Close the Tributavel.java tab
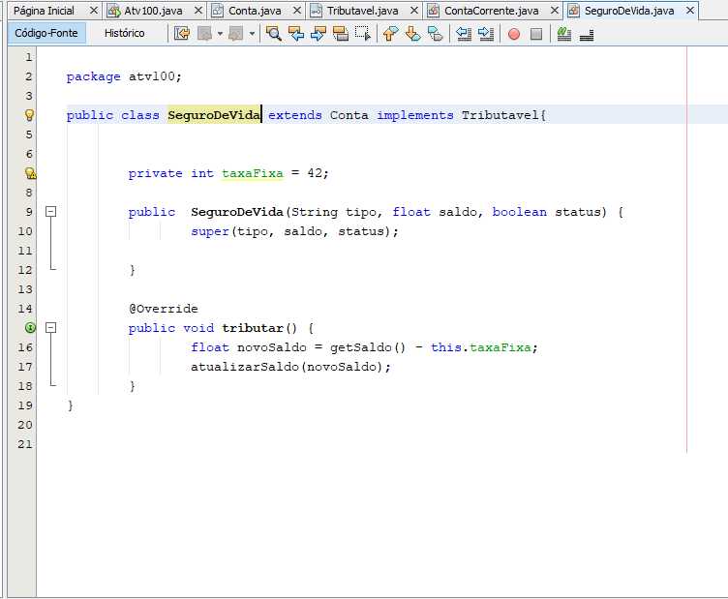Viewport: 728px width, 599px height. (x=414, y=11)
